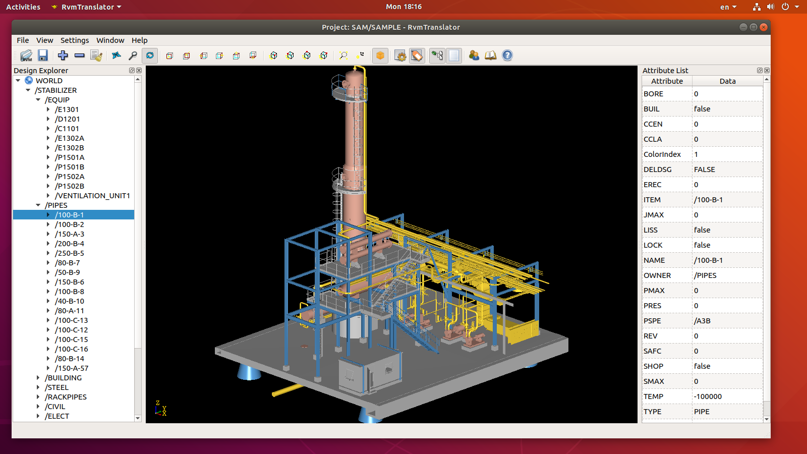Click the Save floppy disk icon

click(43, 55)
